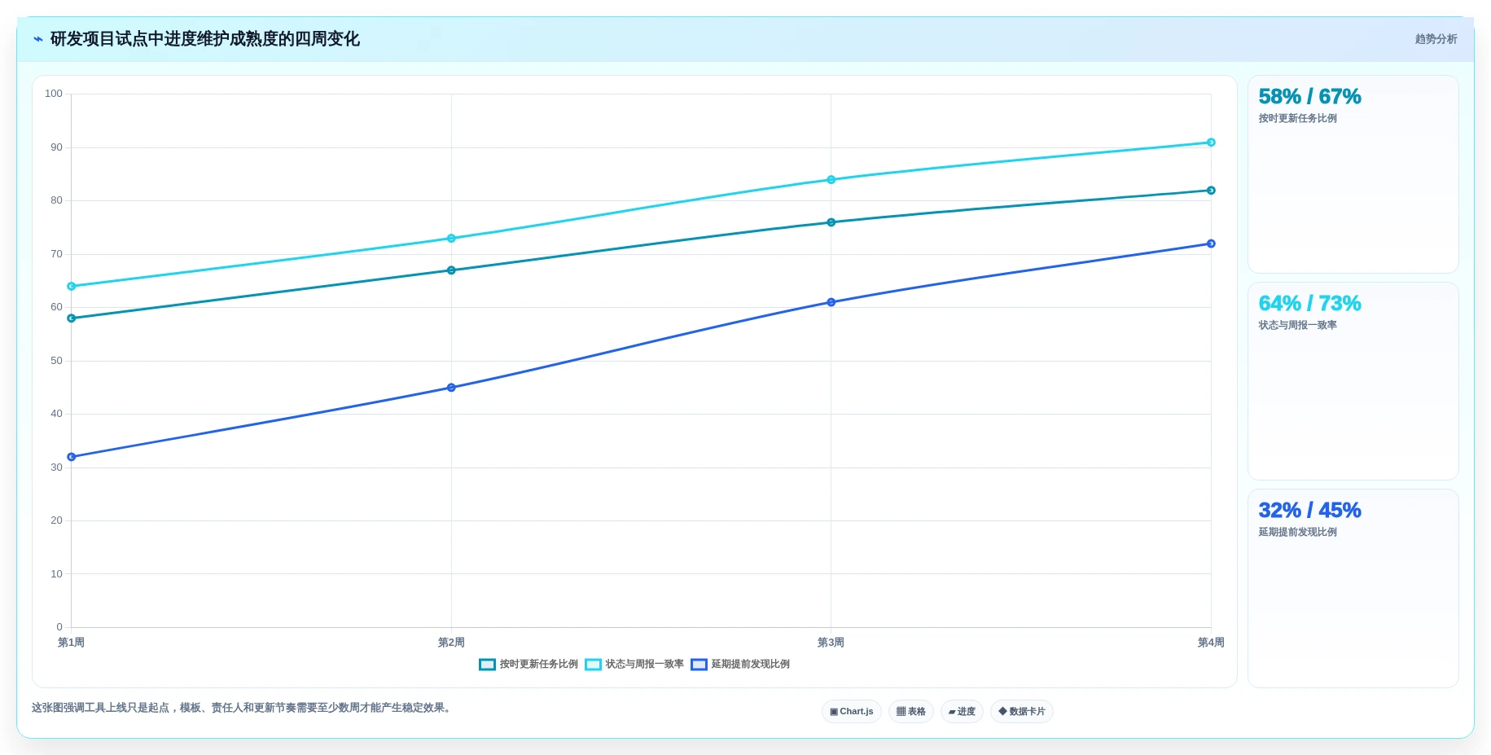The width and height of the screenshot is (1491, 755).
Task: Click the 32% / 45% stat card
Action: pyautogui.click(x=1353, y=588)
